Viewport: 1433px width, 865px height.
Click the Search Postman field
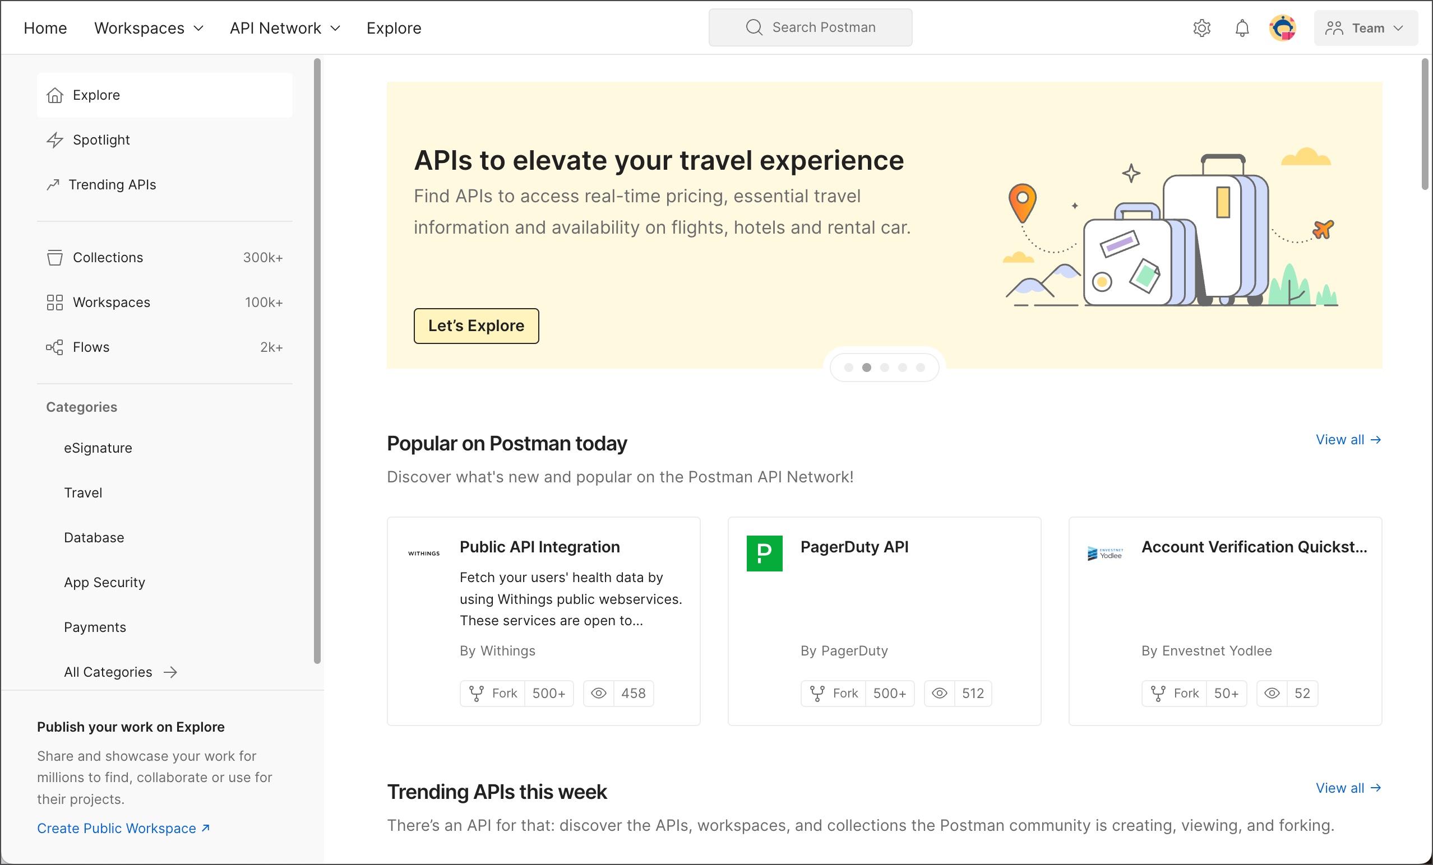810,27
